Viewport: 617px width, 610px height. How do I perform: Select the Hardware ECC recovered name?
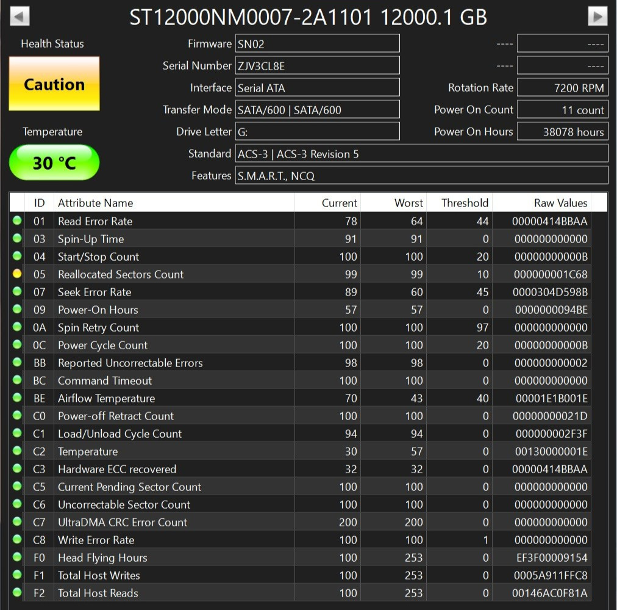(117, 469)
